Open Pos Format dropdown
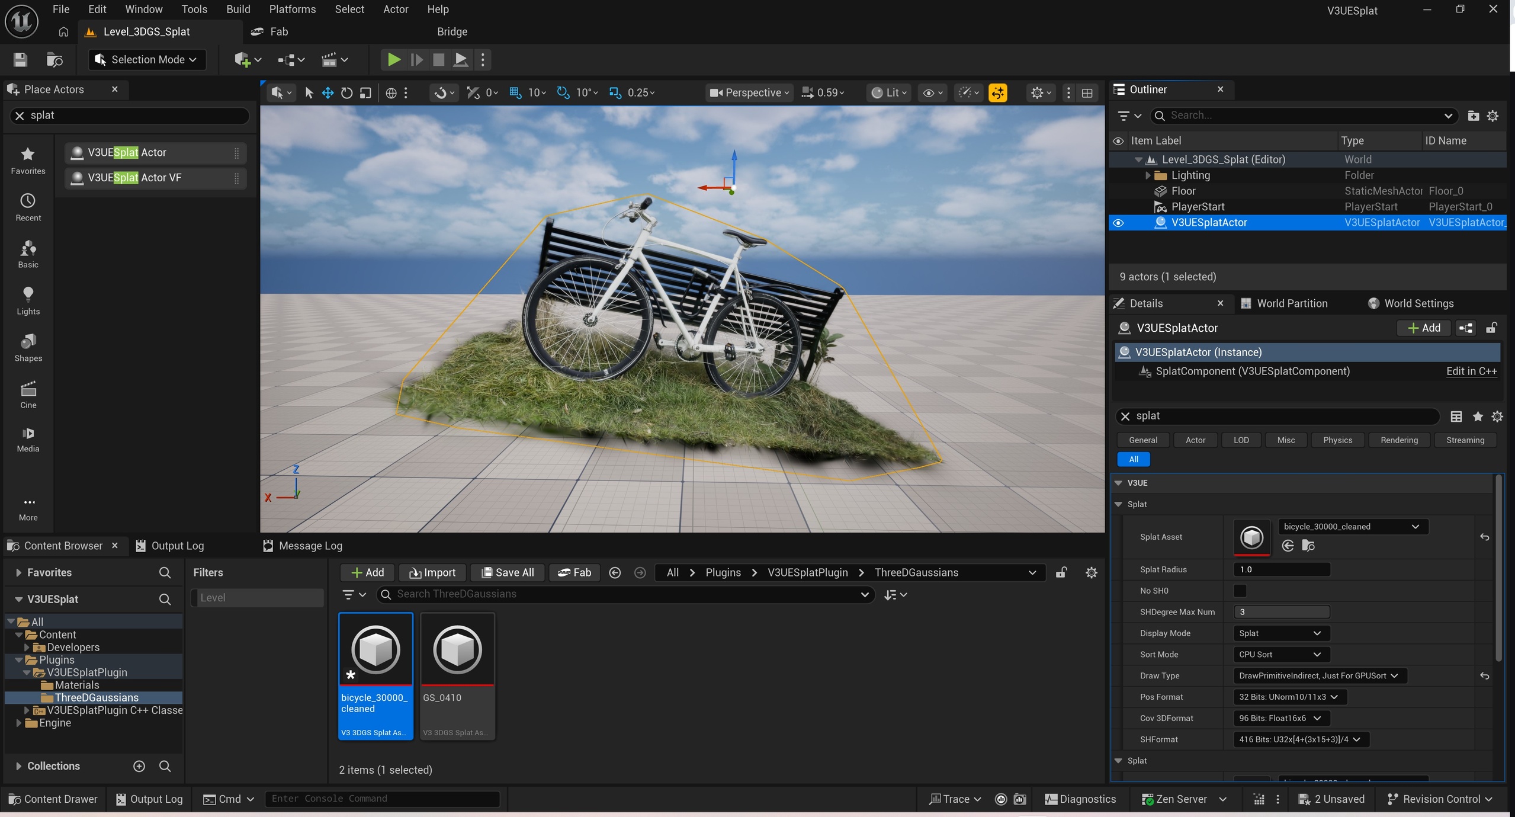Image resolution: width=1515 pixels, height=817 pixels. pos(1289,697)
